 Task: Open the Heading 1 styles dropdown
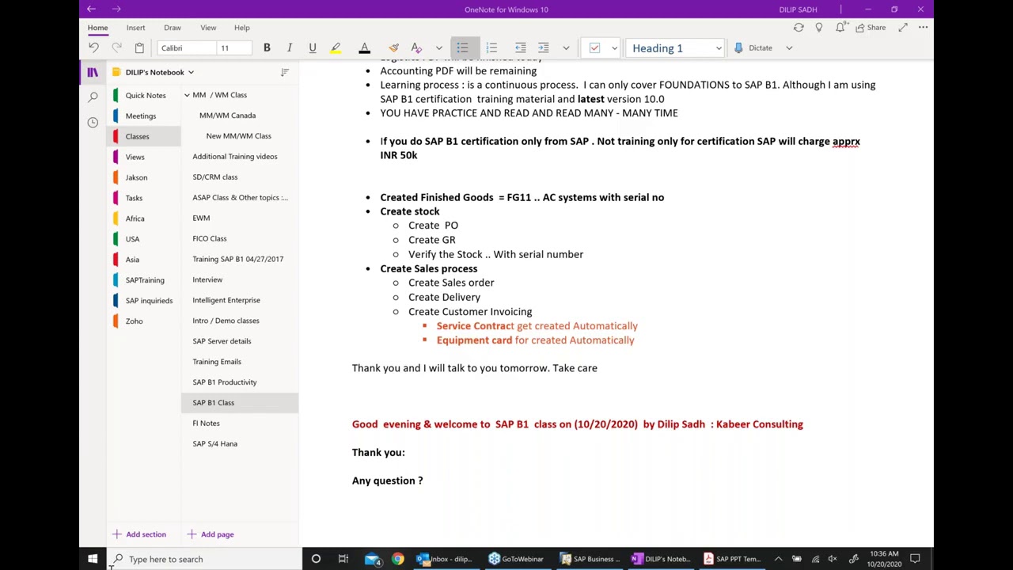coord(676,48)
